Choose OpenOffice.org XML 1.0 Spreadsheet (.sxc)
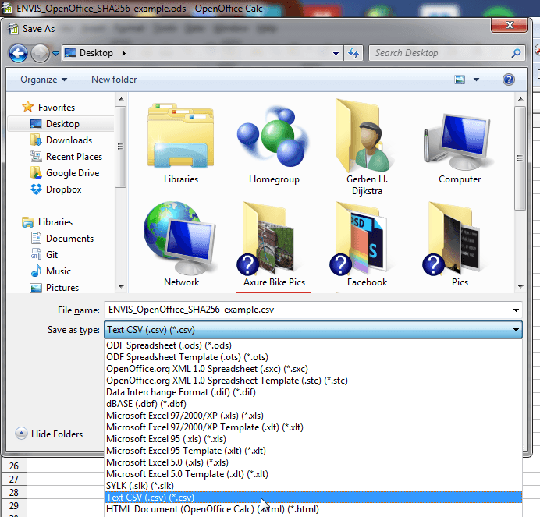Viewport: 540px width, 517px height. point(313,369)
